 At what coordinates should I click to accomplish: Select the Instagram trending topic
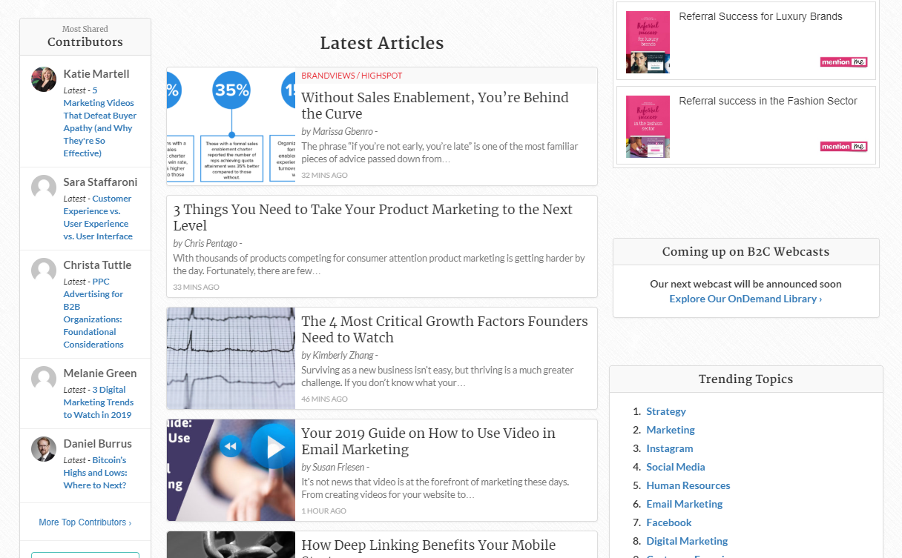pos(669,448)
